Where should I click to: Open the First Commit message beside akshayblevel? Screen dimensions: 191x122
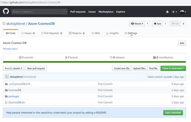pyautogui.click(x=30, y=77)
